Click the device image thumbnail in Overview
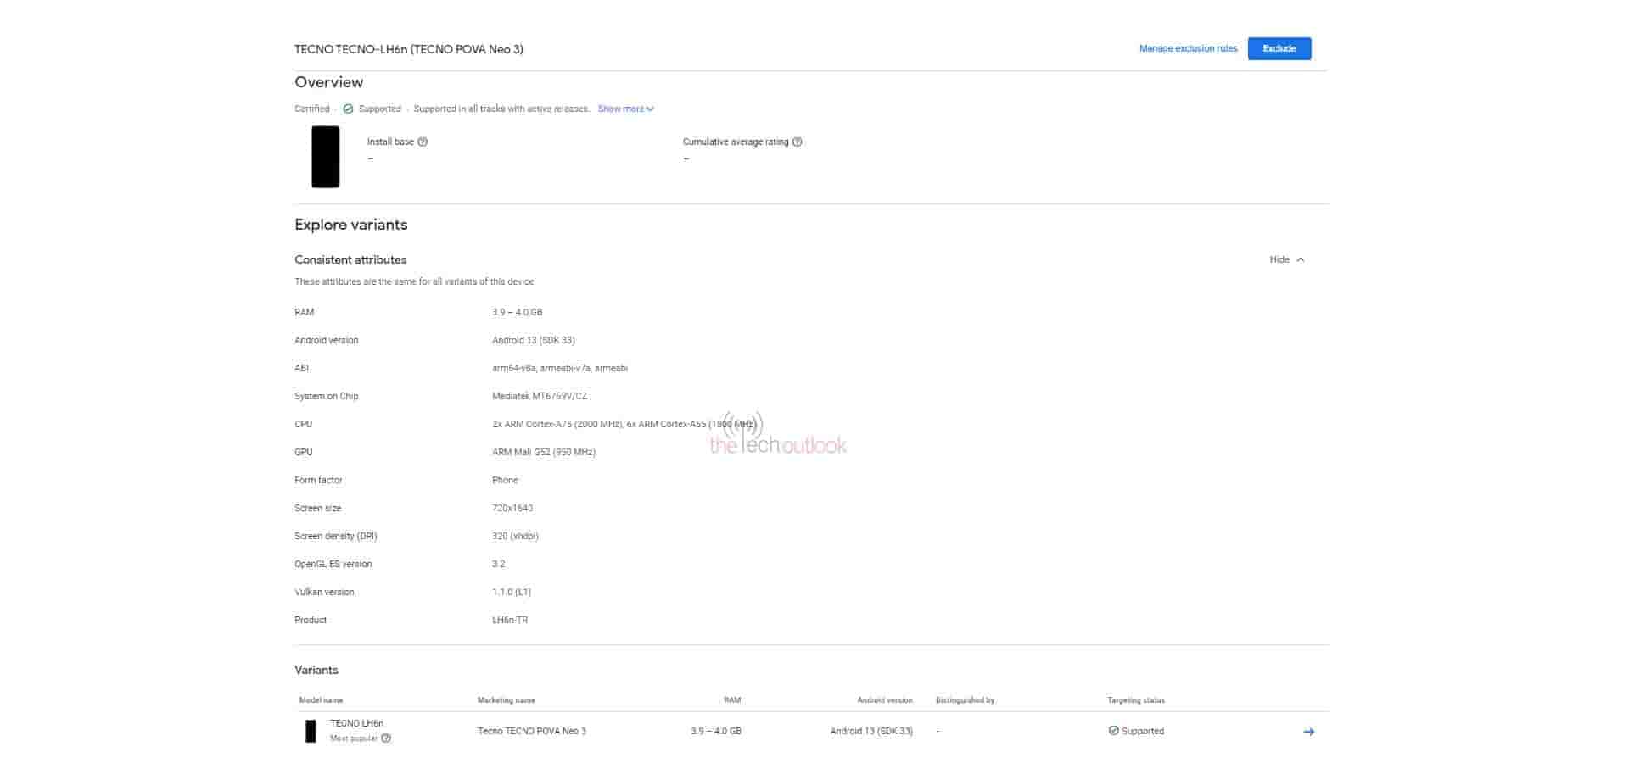The width and height of the screenshot is (1629, 780). [326, 157]
